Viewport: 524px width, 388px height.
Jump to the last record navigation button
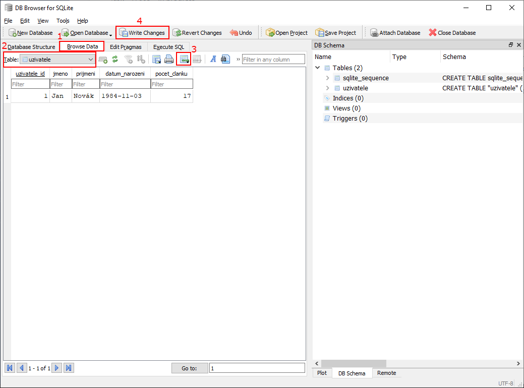click(69, 368)
